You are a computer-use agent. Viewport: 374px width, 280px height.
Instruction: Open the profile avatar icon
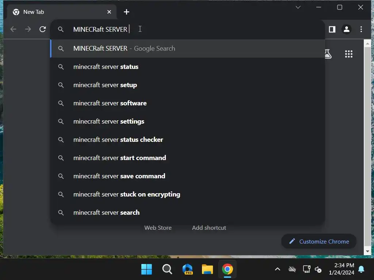tap(347, 29)
